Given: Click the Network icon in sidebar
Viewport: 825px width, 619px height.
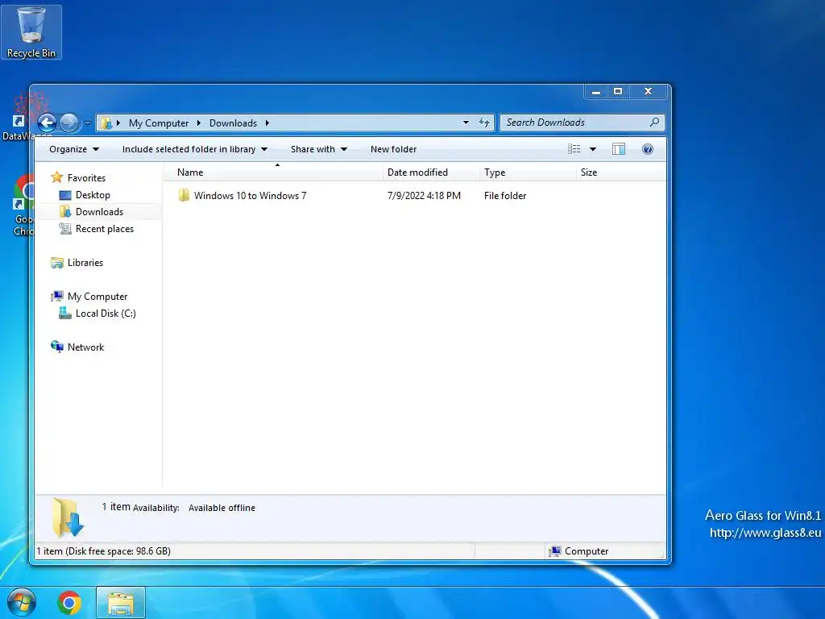Looking at the screenshot, I should 57,347.
